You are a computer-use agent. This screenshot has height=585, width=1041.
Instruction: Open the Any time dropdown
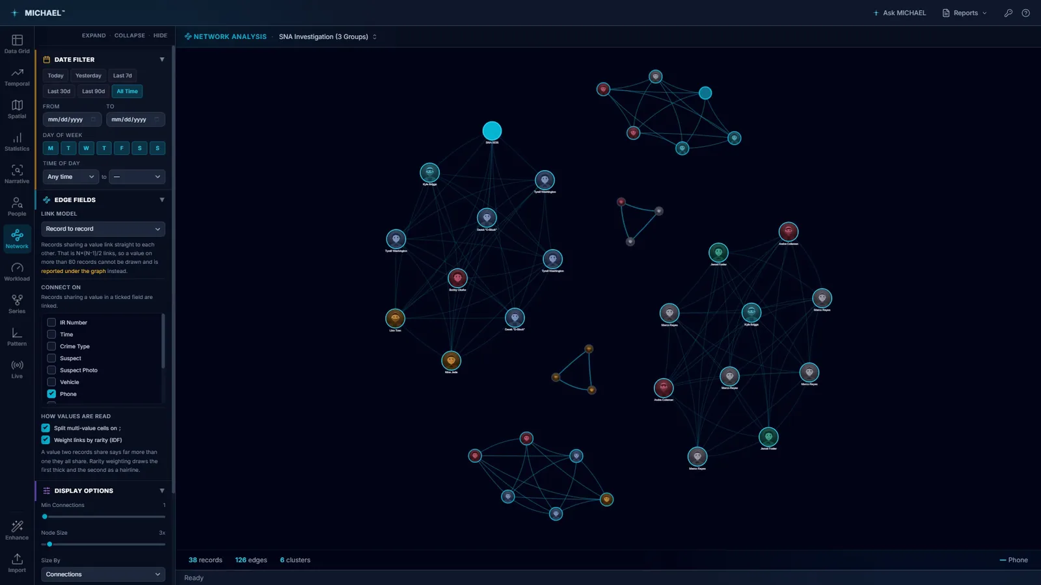click(x=70, y=177)
